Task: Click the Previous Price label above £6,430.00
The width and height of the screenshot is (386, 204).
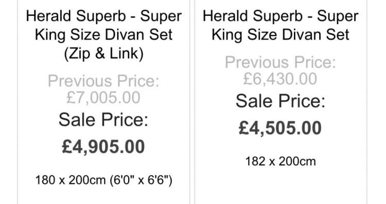Action: coord(280,62)
